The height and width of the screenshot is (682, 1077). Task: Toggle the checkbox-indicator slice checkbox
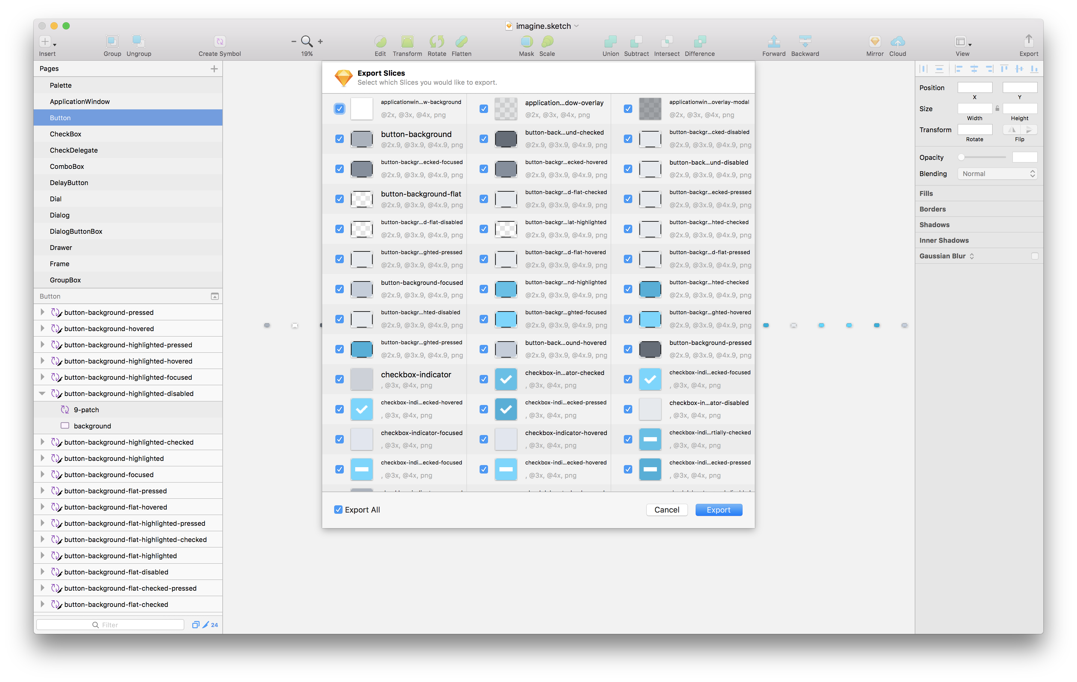click(x=340, y=379)
